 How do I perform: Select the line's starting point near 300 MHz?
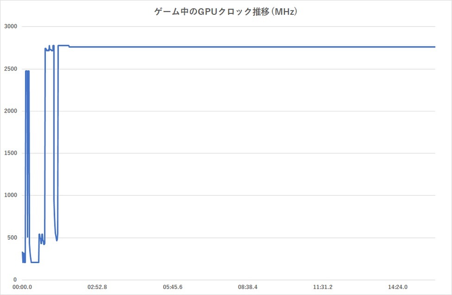pos(22,252)
